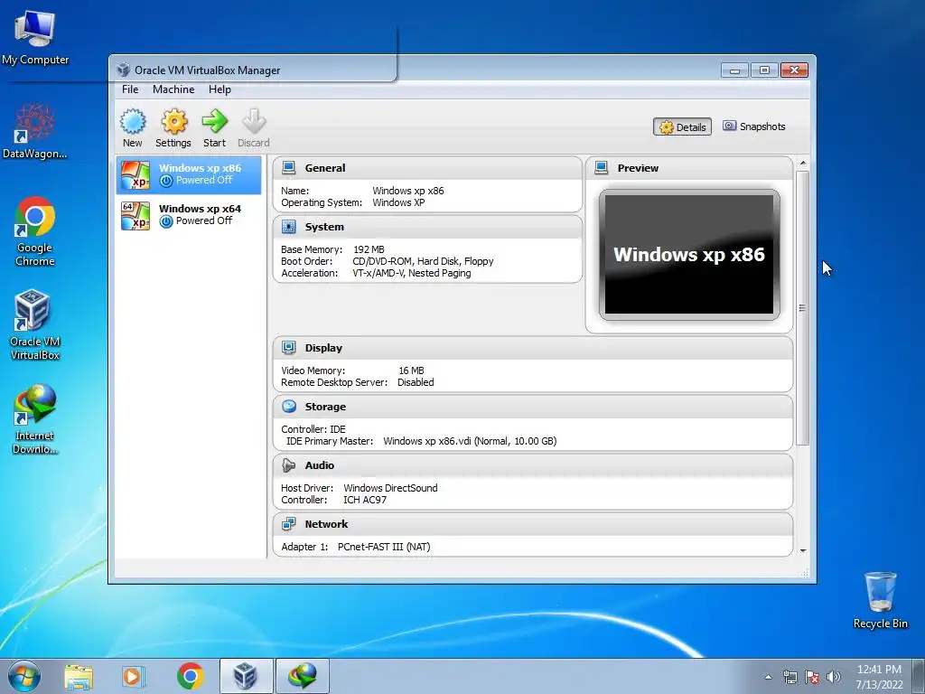The width and height of the screenshot is (925, 694).
Task: Click 'ICH AC97' audio controller text
Action: [365, 500]
